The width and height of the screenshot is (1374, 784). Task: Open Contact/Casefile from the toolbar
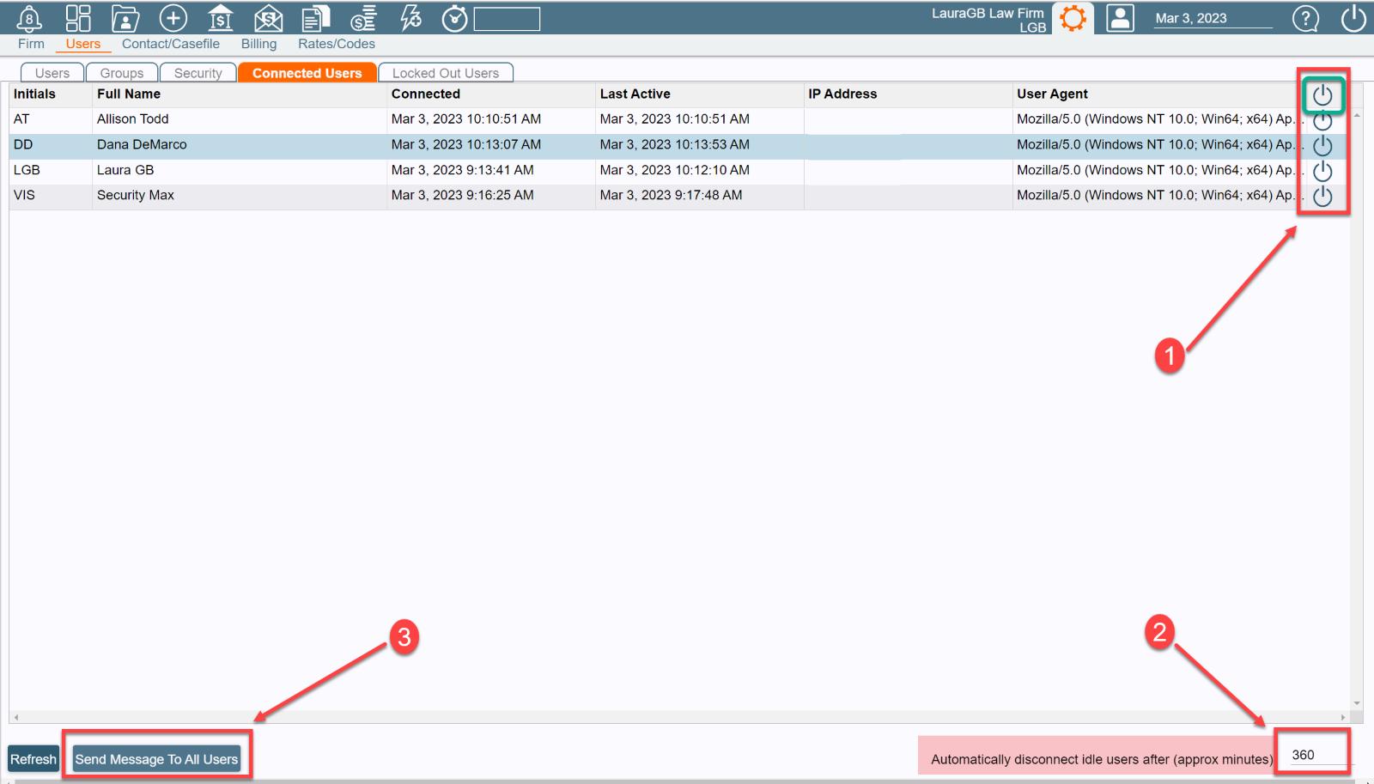125,17
